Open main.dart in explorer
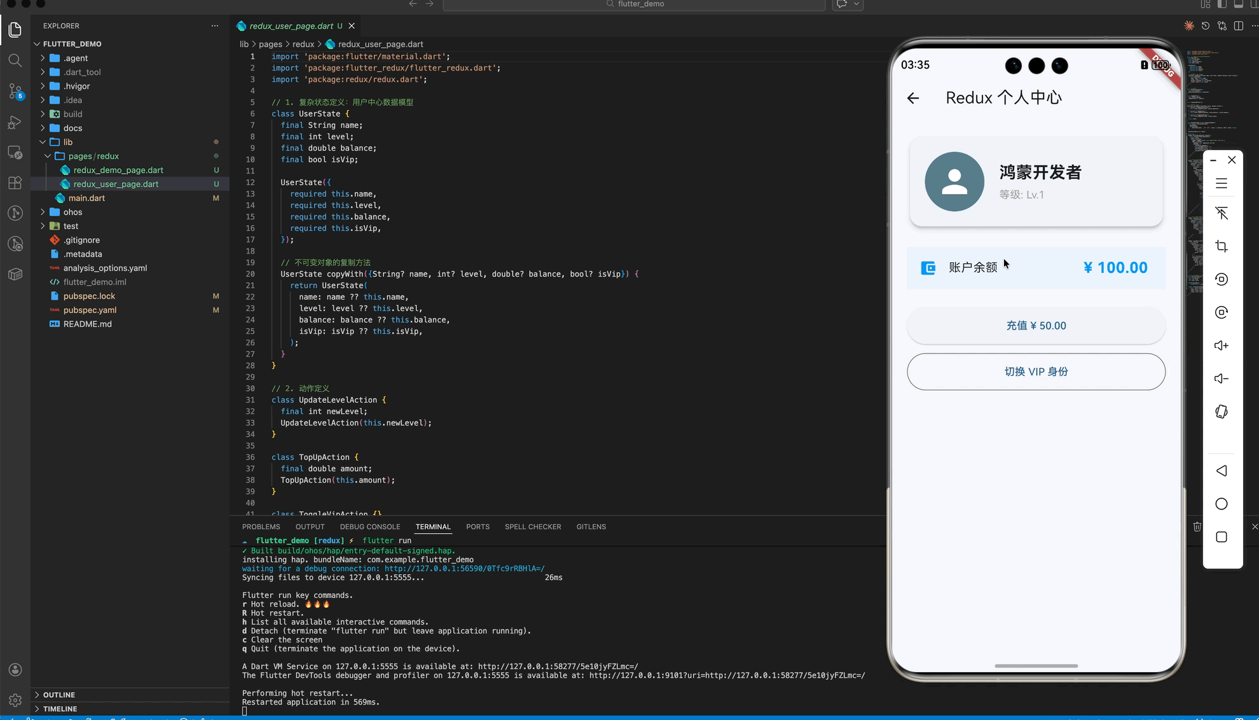 [86, 198]
